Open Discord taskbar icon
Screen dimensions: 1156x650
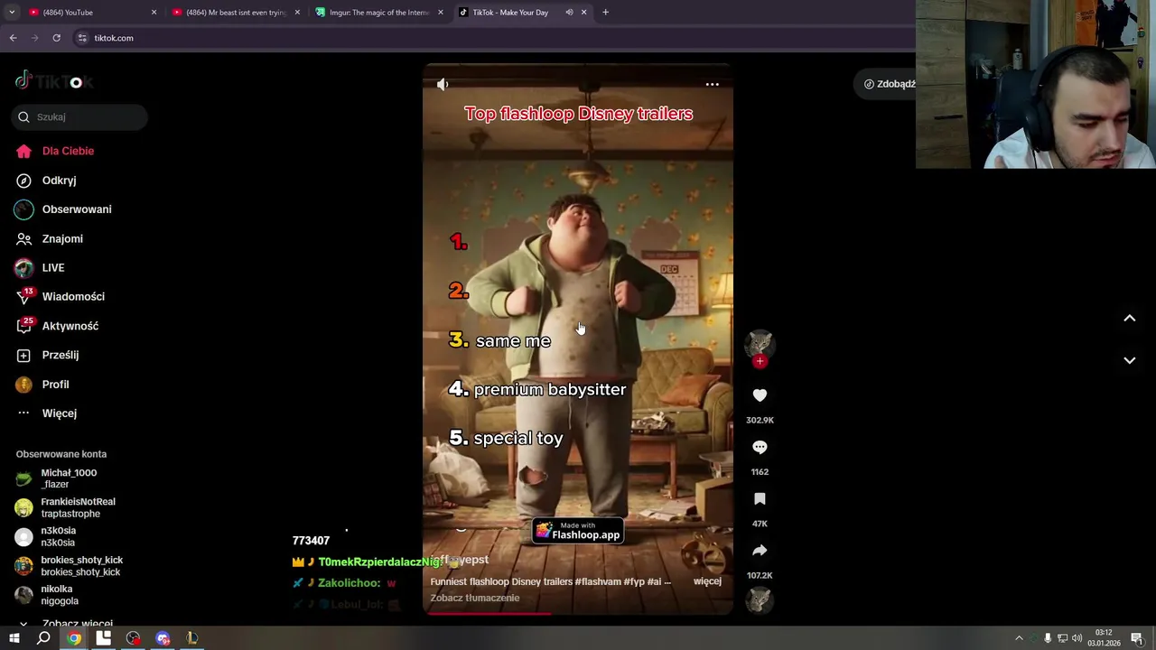click(x=163, y=638)
